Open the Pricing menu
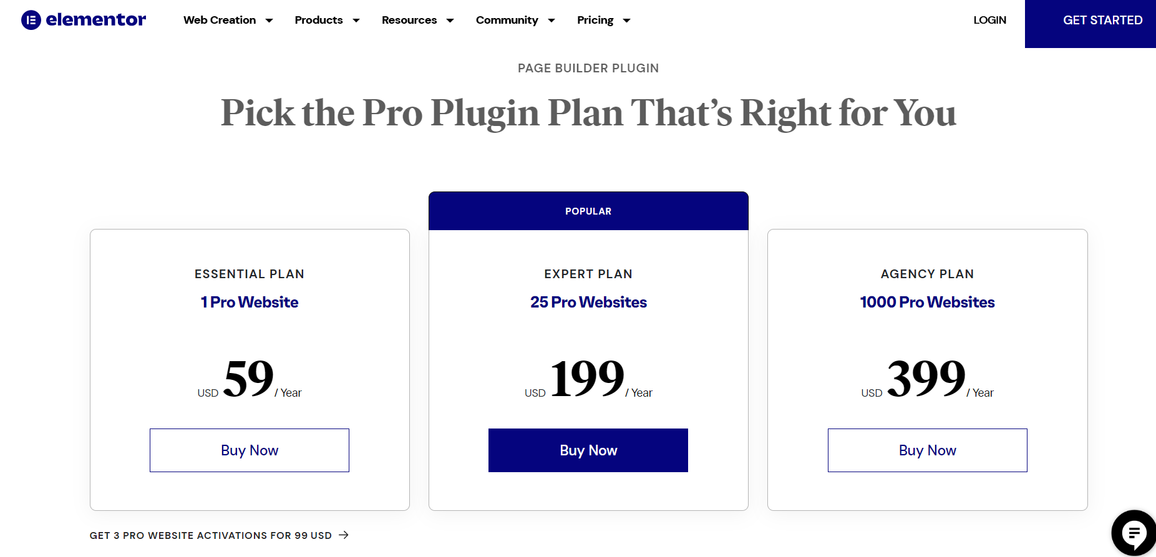Viewport: 1156px width, 557px height. (595, 20)
